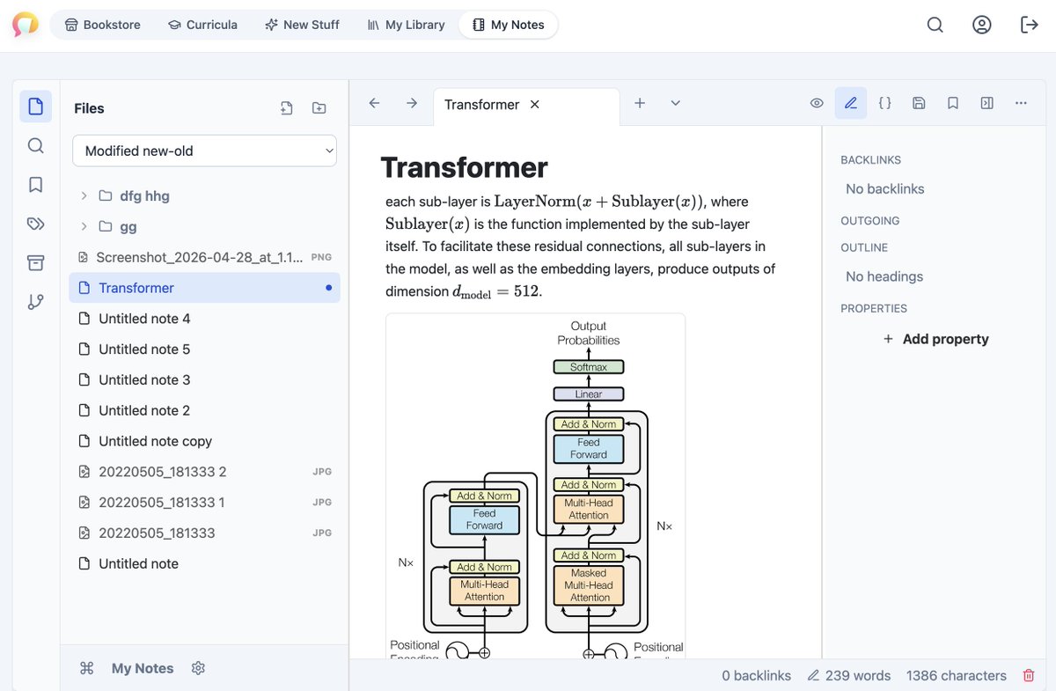Click the Transformer note title
The width and height of the screenshot is (1056, 691).
point(464,167)
